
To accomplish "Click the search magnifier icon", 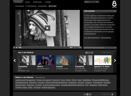I will point(97,2).
